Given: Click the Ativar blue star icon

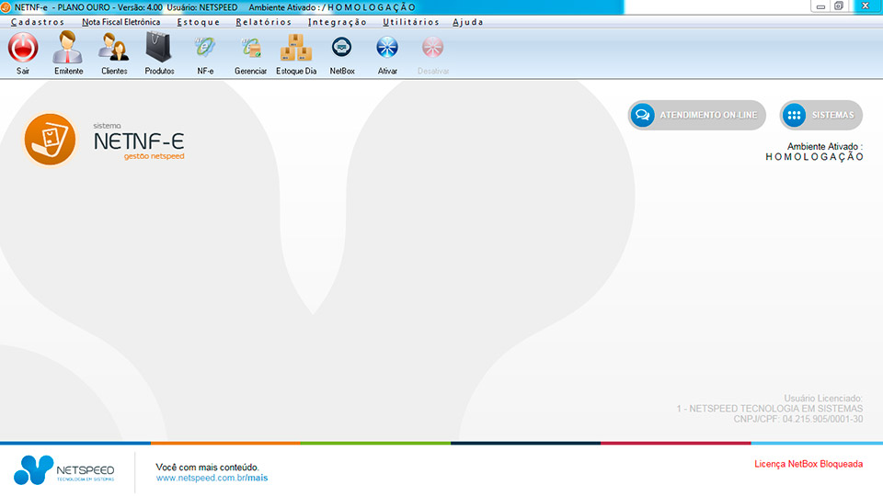Looking at the screenshot, I should click(387, 47).
